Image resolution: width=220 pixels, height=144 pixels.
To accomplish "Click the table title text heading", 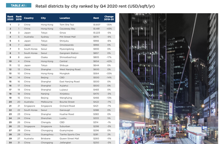I will pyautogui.click(x=95, y=6).
